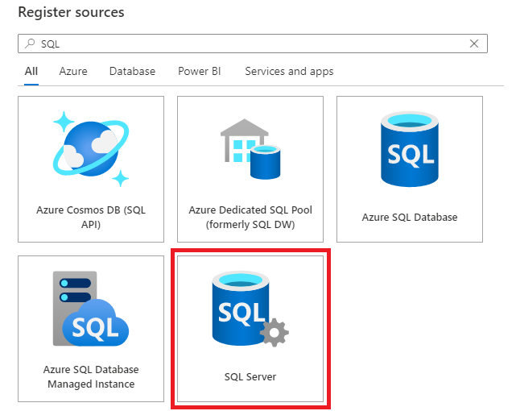This screenshot has width=516, height=411.
Task: Click into the SQL search field
Action: pos(241,44)
